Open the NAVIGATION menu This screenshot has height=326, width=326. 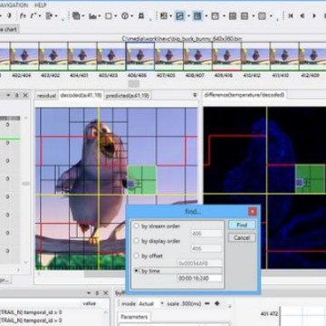[x=14, y=5]
